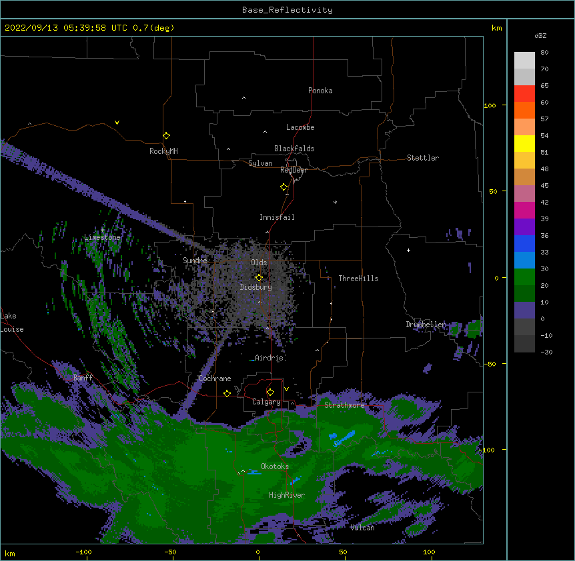Click the yellow station marker south of RedDeer
The height and width of the screenshot is (561, 575).
coord(284,187)
